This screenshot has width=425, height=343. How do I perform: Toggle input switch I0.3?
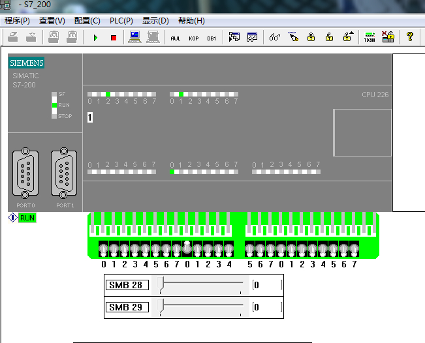pos(135,249)
